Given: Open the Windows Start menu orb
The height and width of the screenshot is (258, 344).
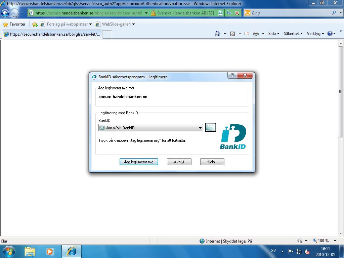Looking at the screenshot, I should pos(9,251).
